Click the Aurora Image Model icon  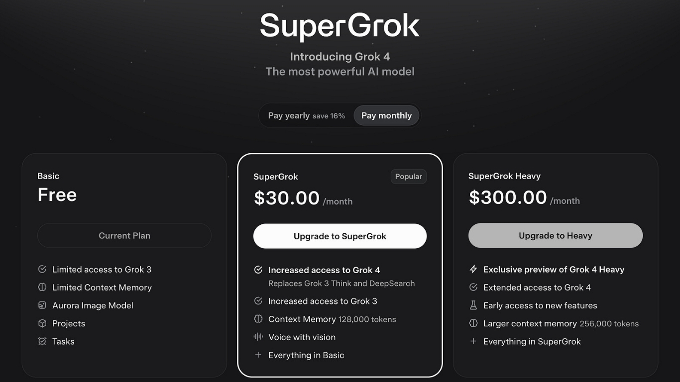tap(42, 305)
